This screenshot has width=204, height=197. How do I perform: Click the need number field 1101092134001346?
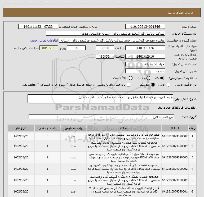coord(145,27)
